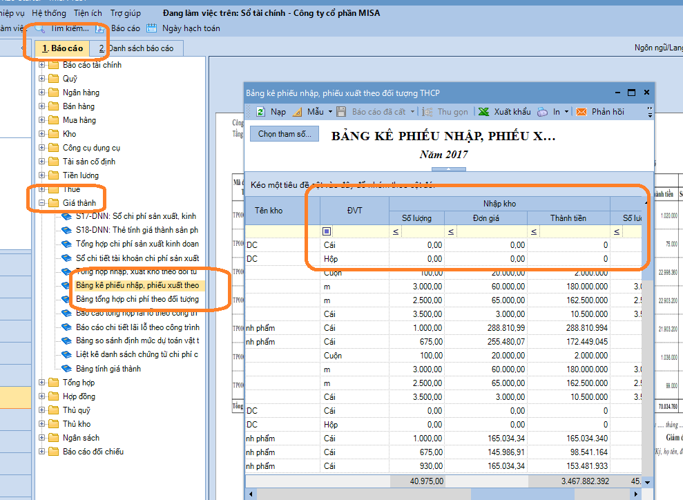
Task: Expand the Báo cáo tài chính folder
Action: 42,65
